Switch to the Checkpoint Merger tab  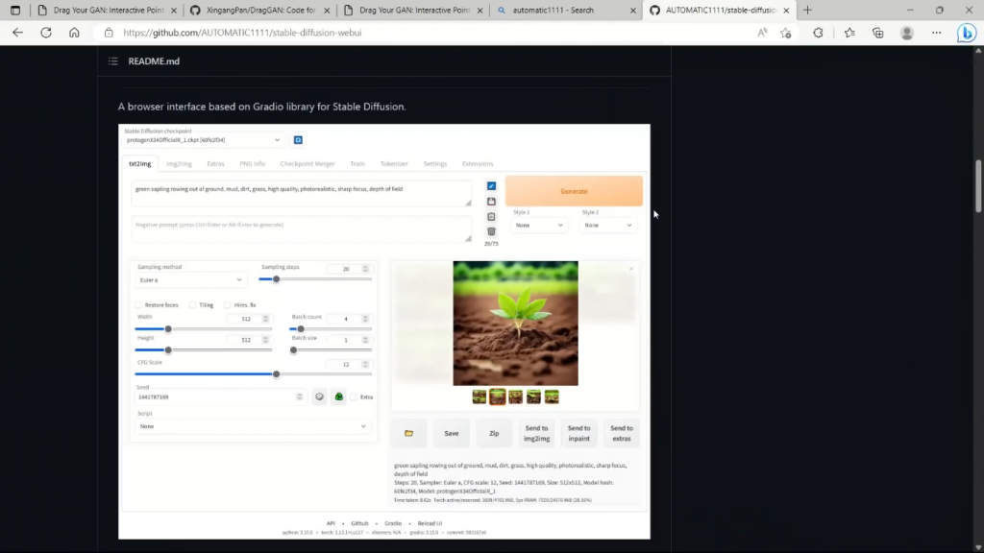point(307,163)
